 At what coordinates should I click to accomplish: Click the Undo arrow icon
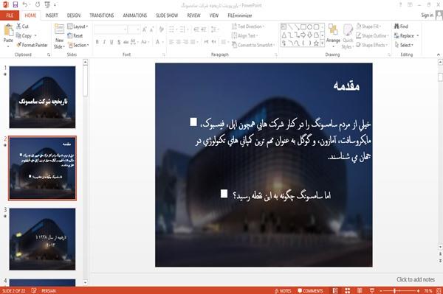[x=25, y=5]
